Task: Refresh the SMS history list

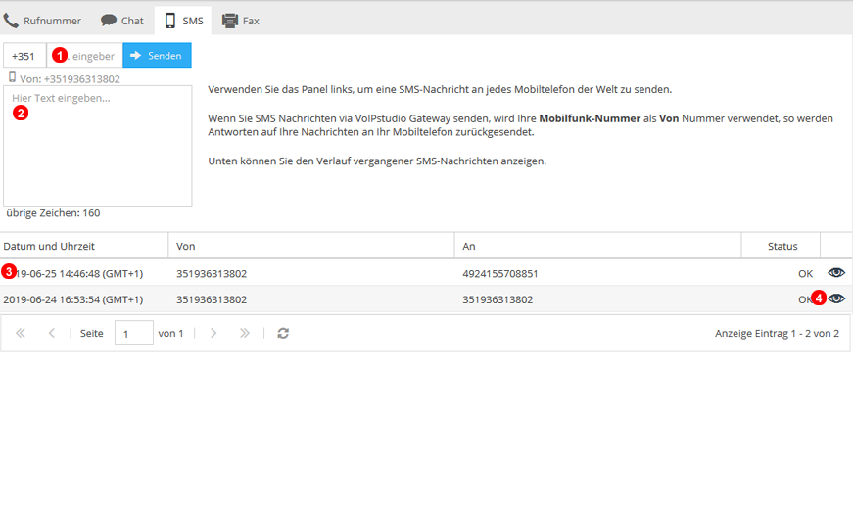Action: pos(283,333)
